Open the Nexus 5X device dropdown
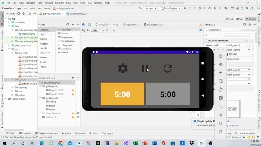This screenshot has height=147, width=261. tap(103, 24)
